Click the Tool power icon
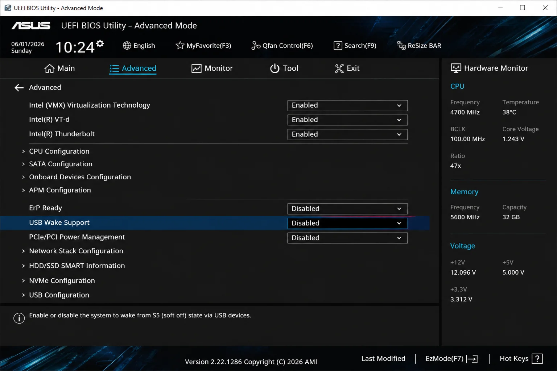557x371 pixels. tap(275, 68)
